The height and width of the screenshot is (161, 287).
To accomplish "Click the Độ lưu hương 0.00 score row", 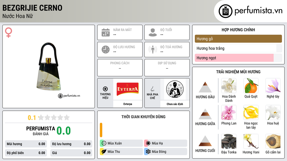I will pyautogui.click(x=71, y=144).
